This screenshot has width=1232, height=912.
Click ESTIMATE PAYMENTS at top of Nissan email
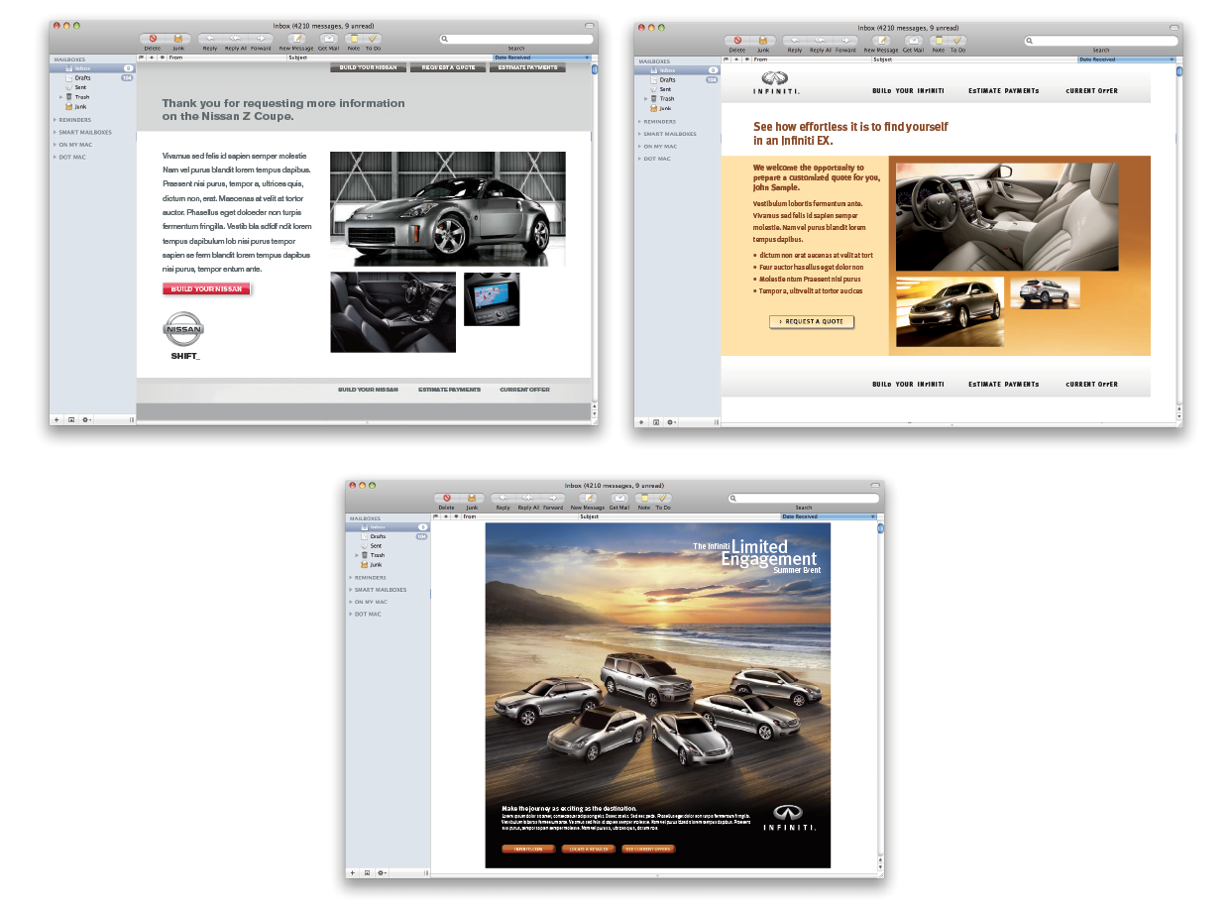(527, 67)
